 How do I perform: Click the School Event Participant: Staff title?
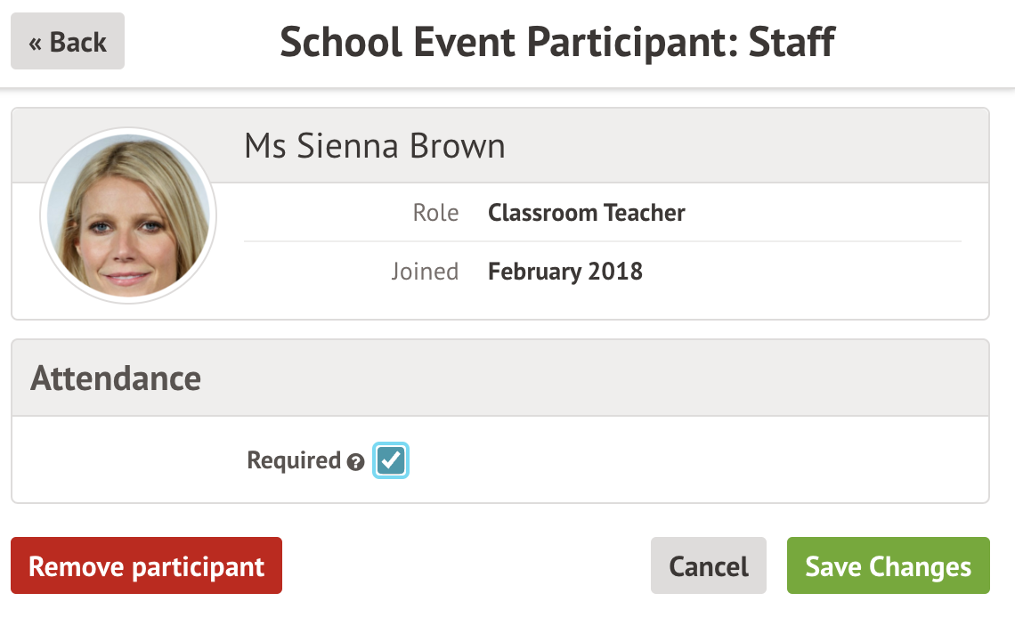(x=557, y=42)
